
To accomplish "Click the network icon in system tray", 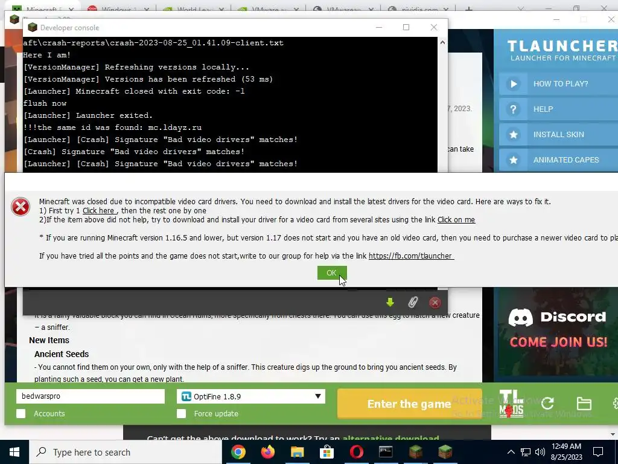I will coord(526,452).
